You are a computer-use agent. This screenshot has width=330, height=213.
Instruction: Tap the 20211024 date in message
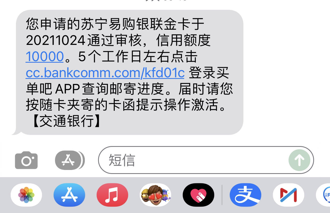coord(56,41)
